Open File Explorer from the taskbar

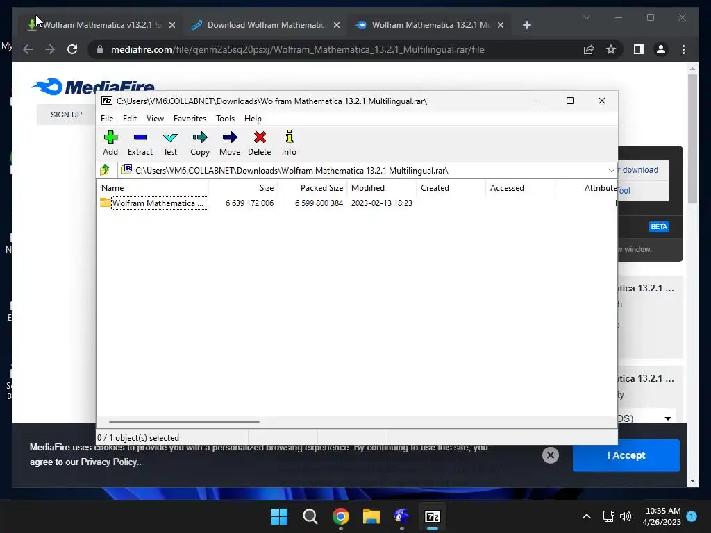pos(371,516)
